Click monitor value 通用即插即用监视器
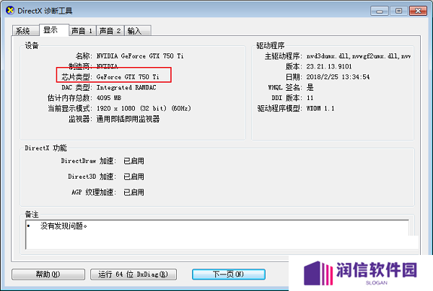Screen dimensions: 433x291 click(x=128, y=119)
